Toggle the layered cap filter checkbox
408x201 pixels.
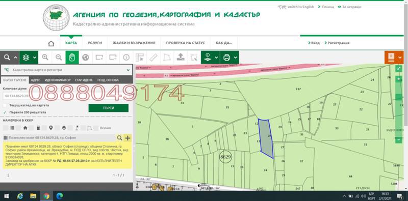point(57,128)
